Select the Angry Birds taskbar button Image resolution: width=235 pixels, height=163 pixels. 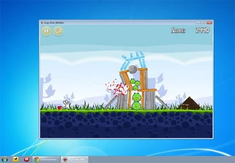tap(74, 159)
